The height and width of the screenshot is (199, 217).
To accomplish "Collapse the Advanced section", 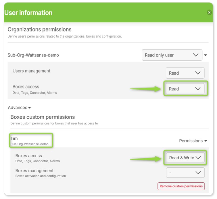I will 19,107.
